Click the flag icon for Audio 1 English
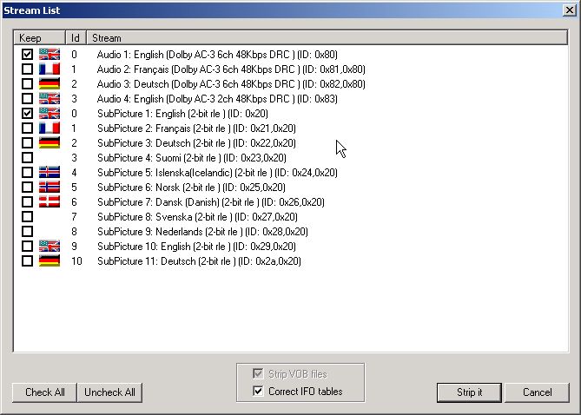Viewport: 581px width, 415px height. [50, 54]
